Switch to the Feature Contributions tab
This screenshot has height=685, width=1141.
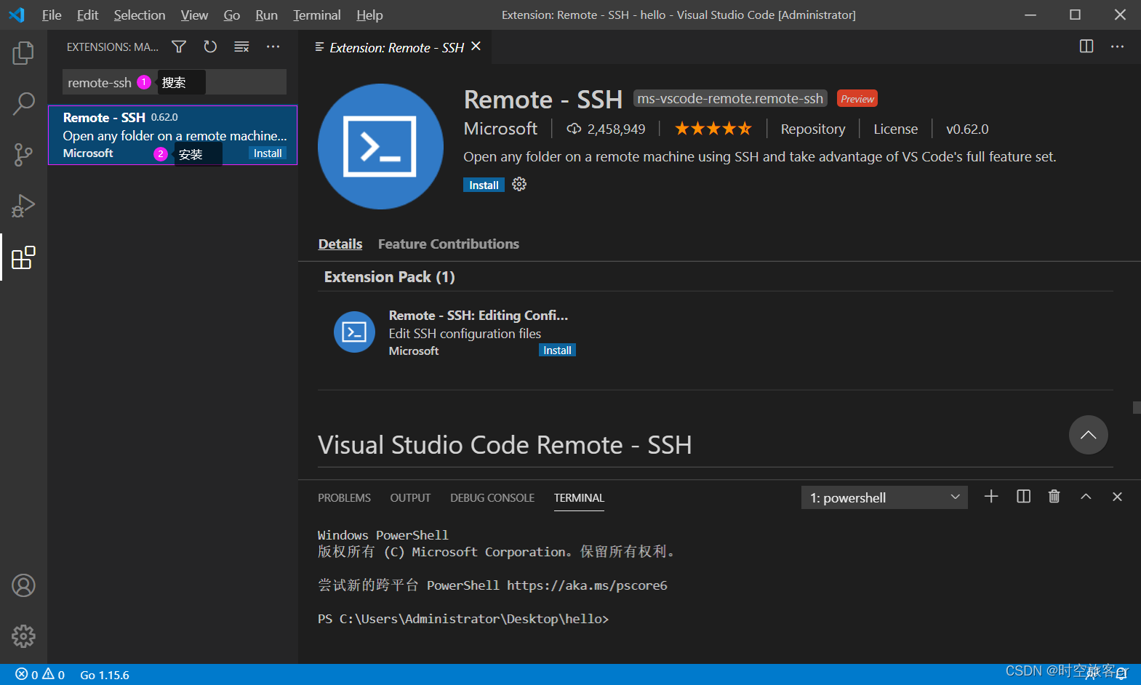449,244
